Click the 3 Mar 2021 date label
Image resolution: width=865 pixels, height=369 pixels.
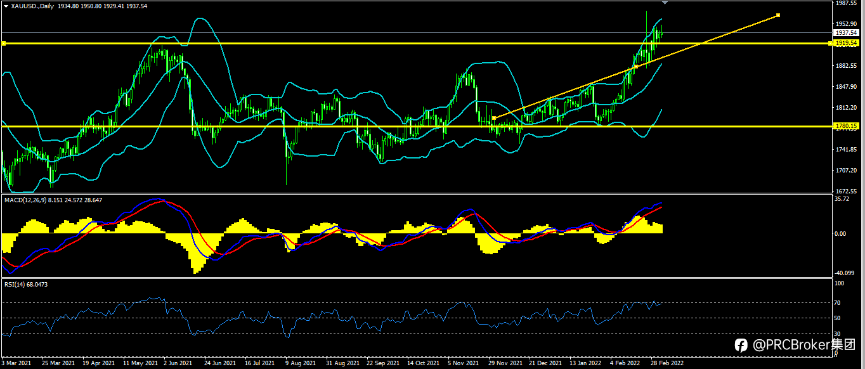pos(16,363)
